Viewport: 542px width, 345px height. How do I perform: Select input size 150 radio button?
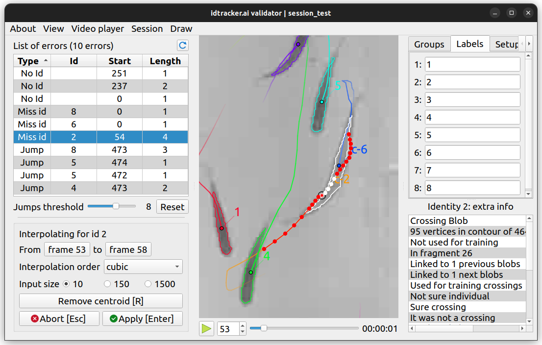tap(107, 284)
